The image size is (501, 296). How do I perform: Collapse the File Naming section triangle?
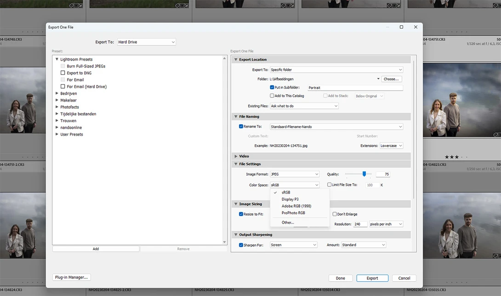(x=236, y=117)
